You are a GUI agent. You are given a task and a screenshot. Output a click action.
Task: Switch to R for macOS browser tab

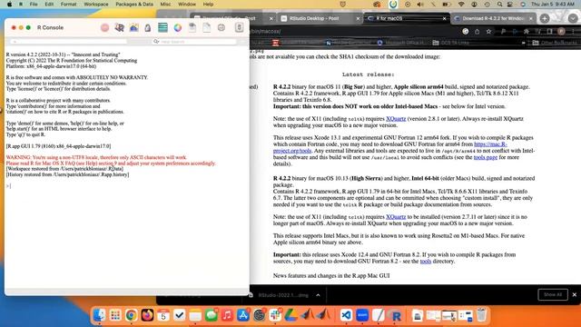pos(406,18)
